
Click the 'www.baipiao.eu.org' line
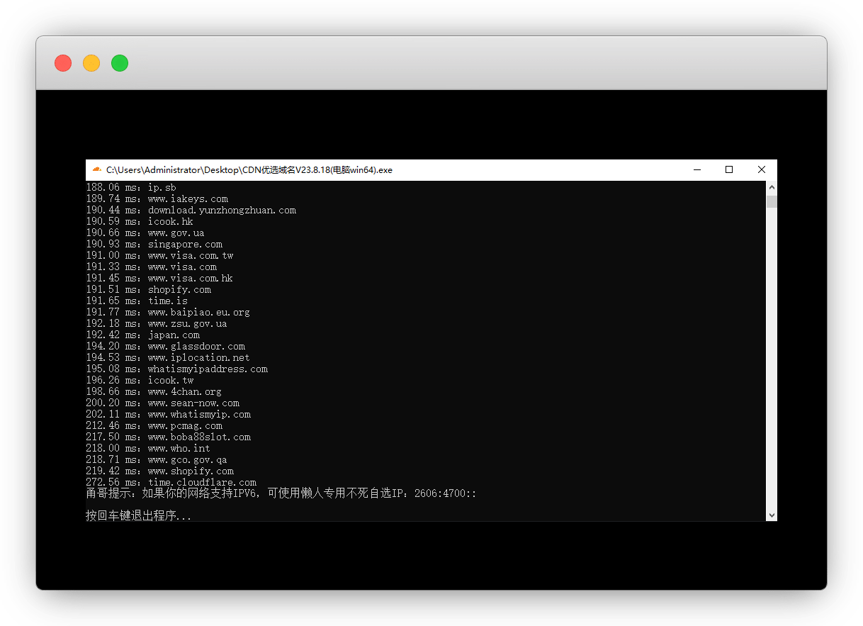coord(168,312)
